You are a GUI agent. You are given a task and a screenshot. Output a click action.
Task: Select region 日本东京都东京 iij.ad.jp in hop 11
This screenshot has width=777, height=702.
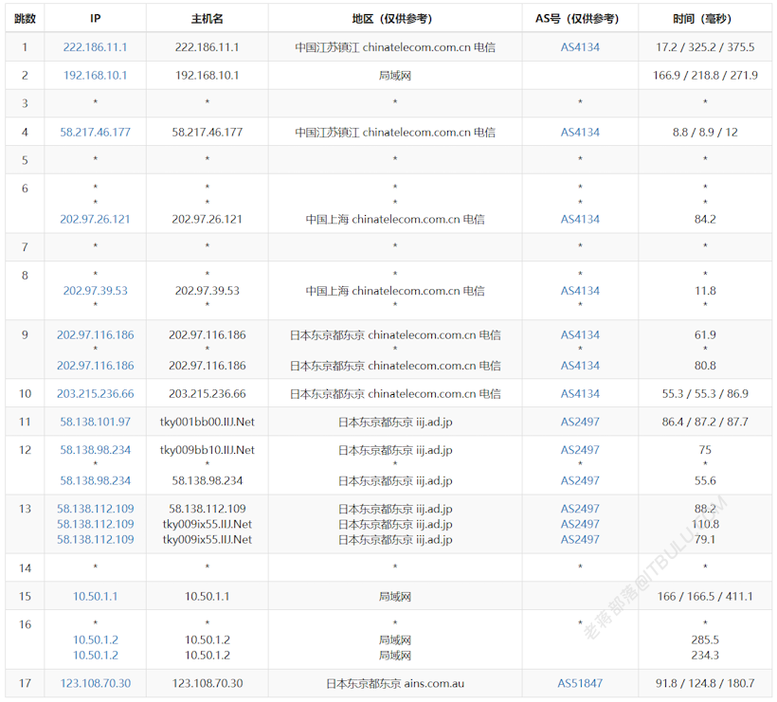395,422
